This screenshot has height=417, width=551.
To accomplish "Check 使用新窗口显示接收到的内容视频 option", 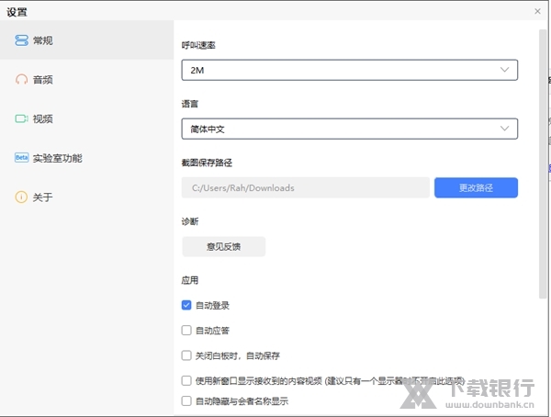I will (x=186, y=381).
